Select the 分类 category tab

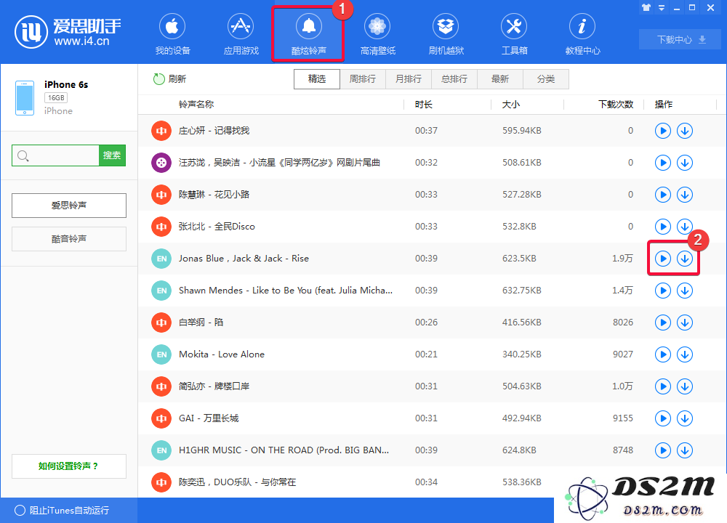pos(546,79)
